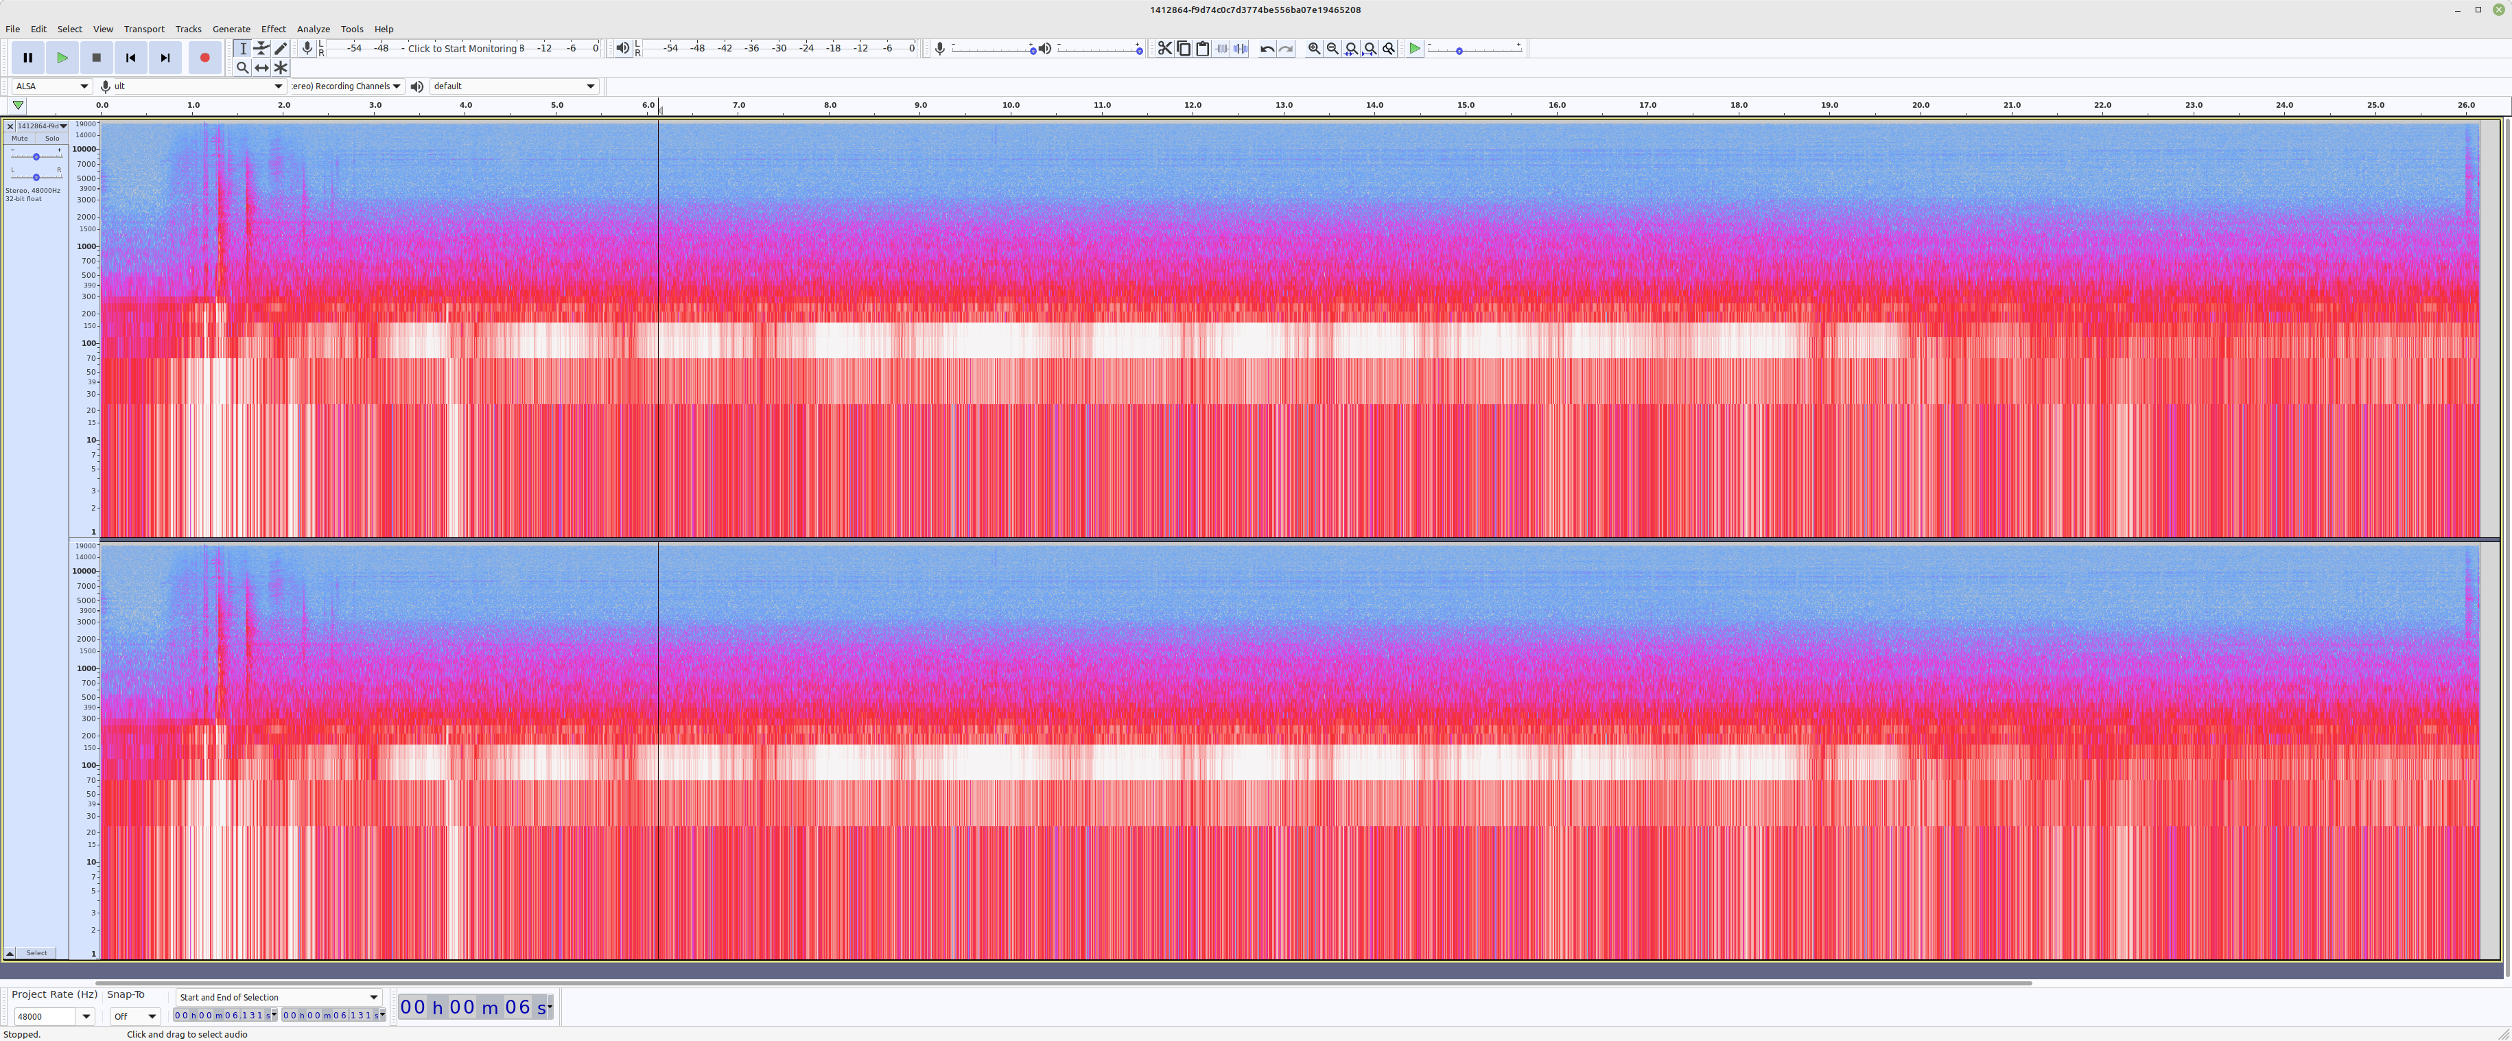Viewport: 2512px width, 1041px height.
Task: Open the Snap-To dropdown
Action: (134, 1016)
